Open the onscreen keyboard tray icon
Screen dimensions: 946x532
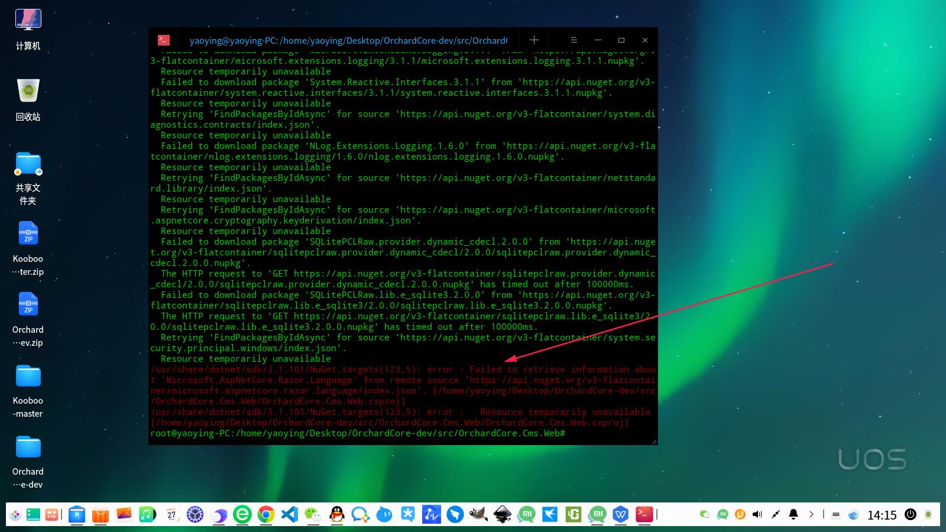(x=835, y=514)
